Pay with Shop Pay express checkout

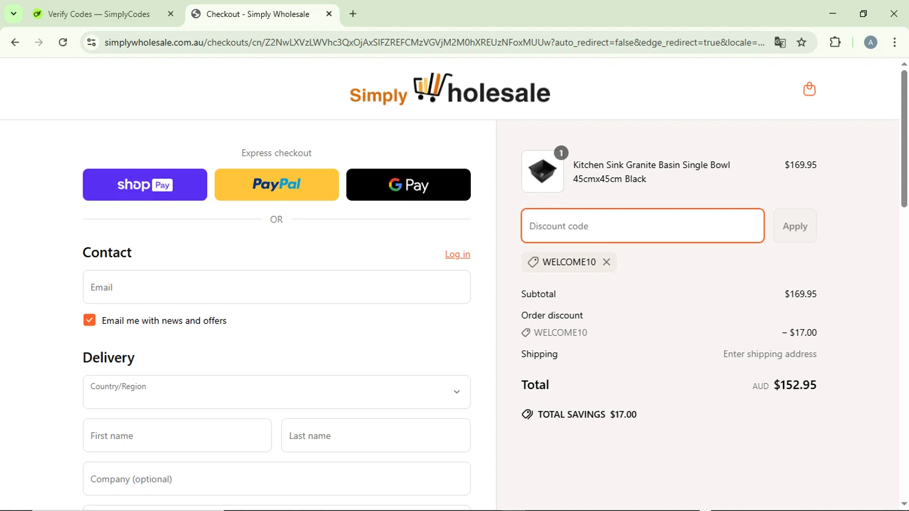coord(145,184)
